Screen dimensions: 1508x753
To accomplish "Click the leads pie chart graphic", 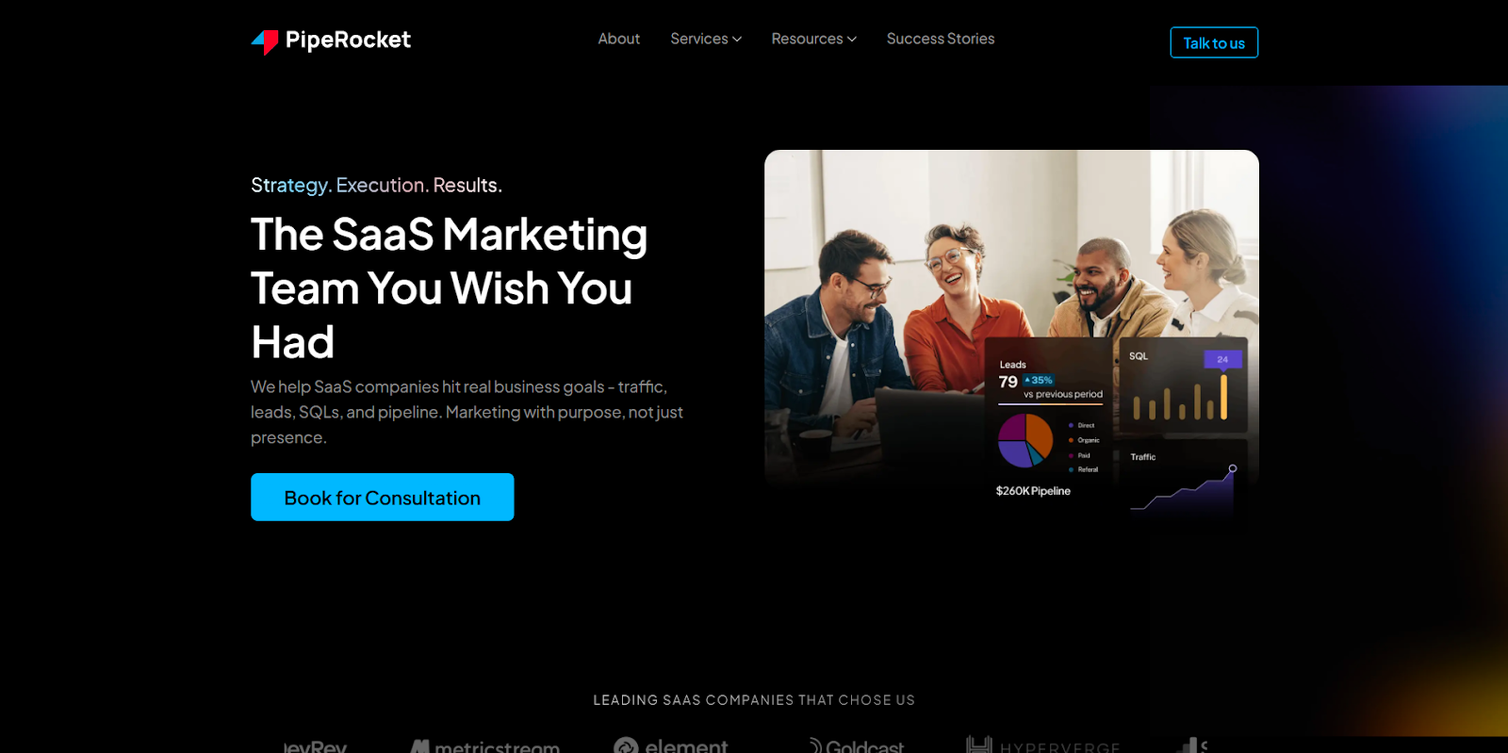I will tap(1025, 440).
